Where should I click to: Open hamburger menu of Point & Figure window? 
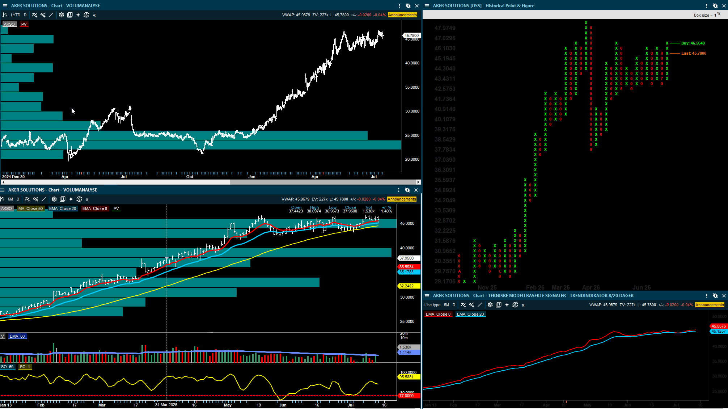427,6
